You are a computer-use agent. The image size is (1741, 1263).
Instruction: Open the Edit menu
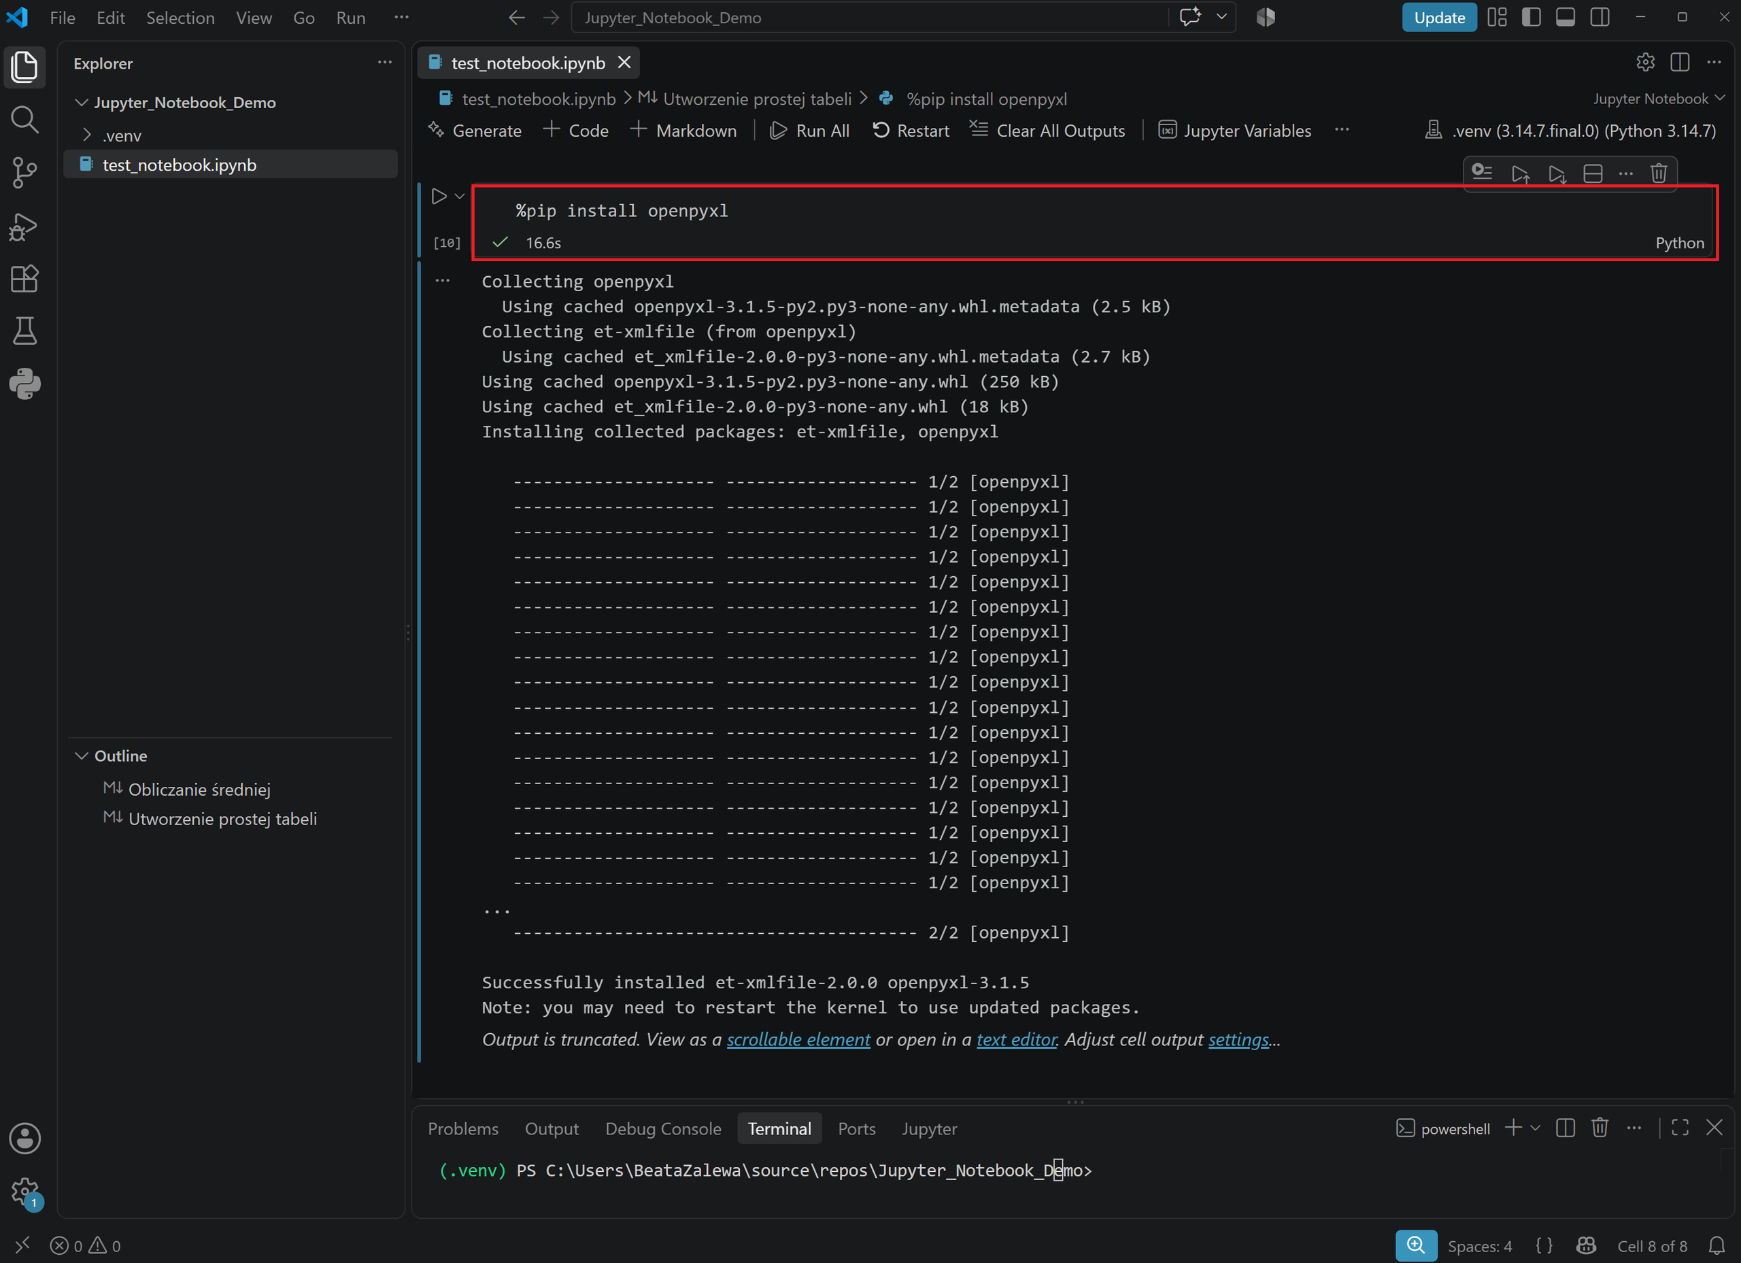click(x=111, y=18)
